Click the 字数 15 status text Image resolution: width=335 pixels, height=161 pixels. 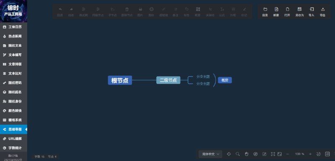(x=39, y=156)
